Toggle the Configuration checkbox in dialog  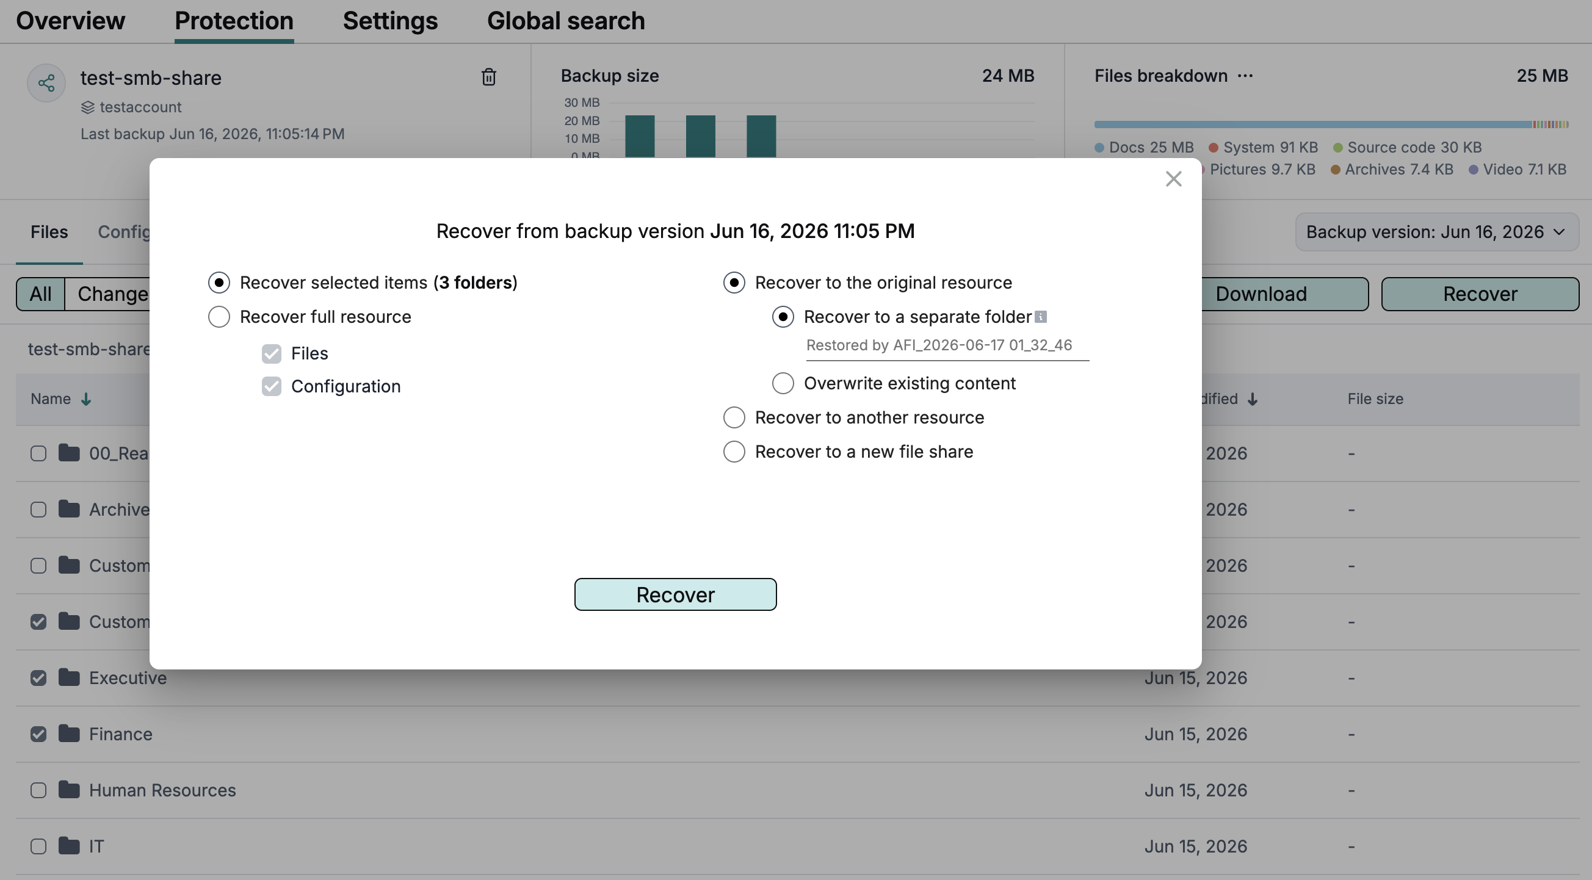click(271, 386)
